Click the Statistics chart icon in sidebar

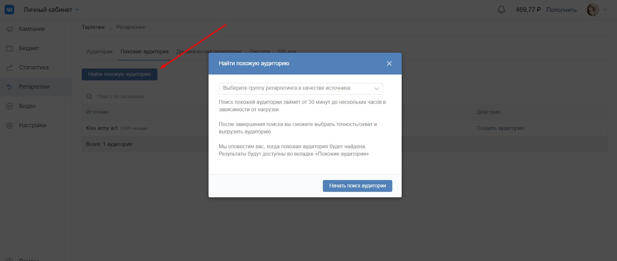click(x=10, y=67)
